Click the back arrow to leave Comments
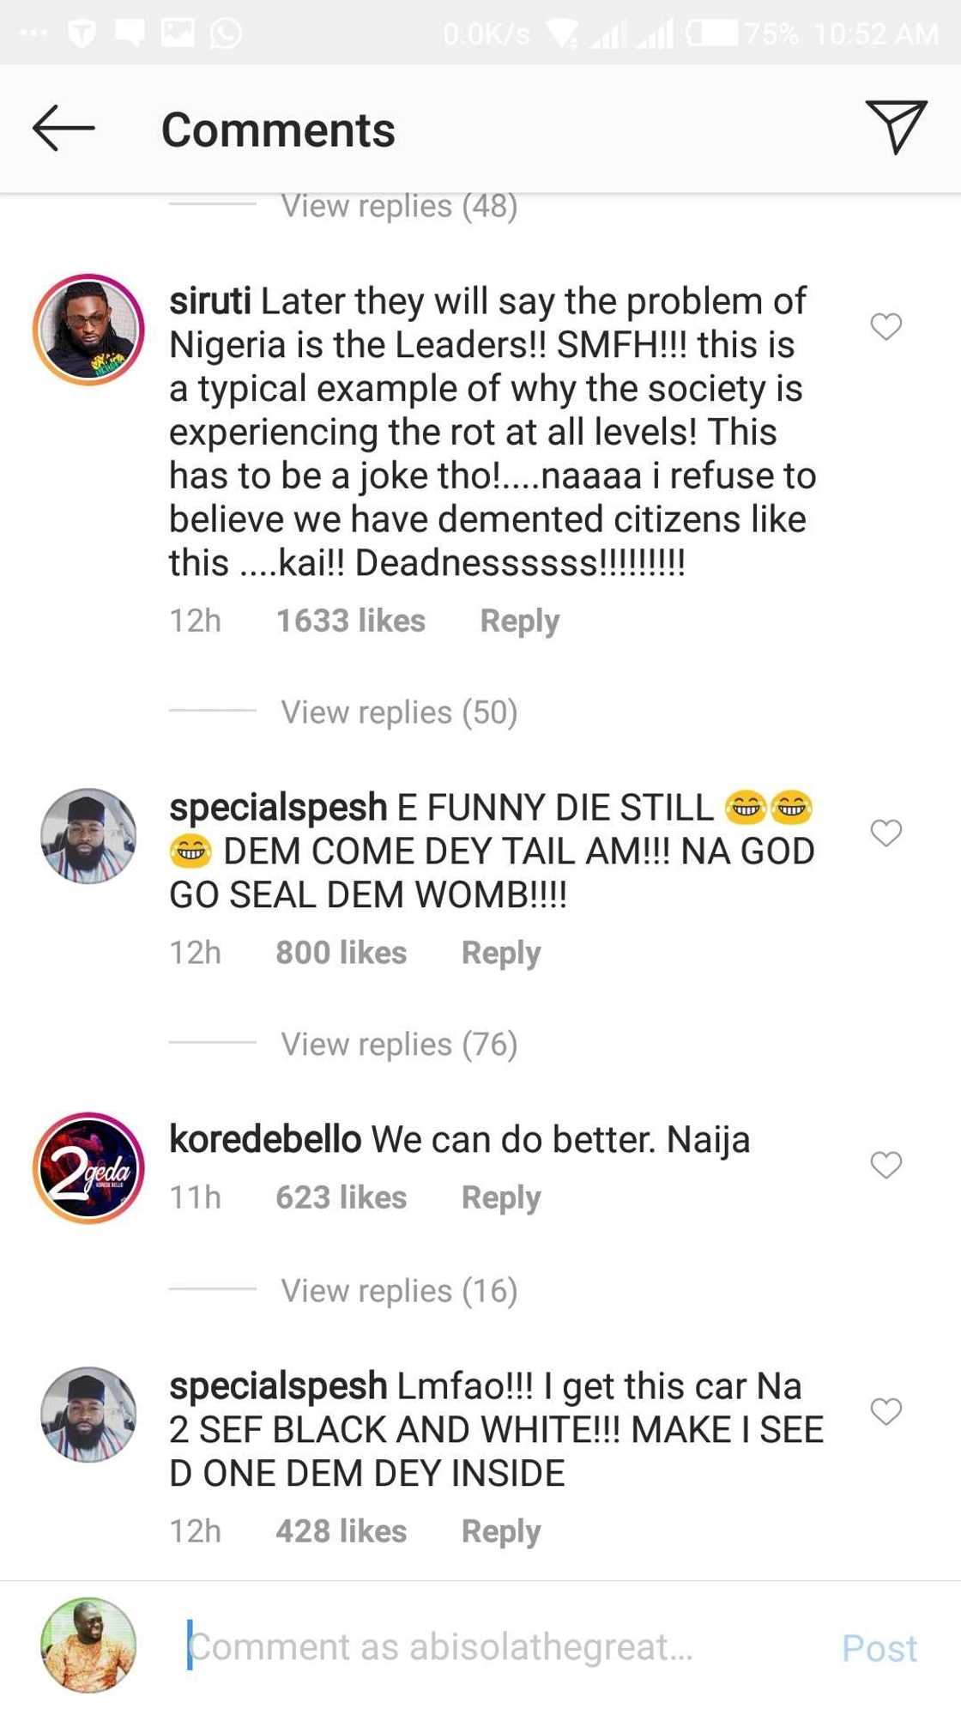The image size is (961, 1709). (x=63, y=129)
